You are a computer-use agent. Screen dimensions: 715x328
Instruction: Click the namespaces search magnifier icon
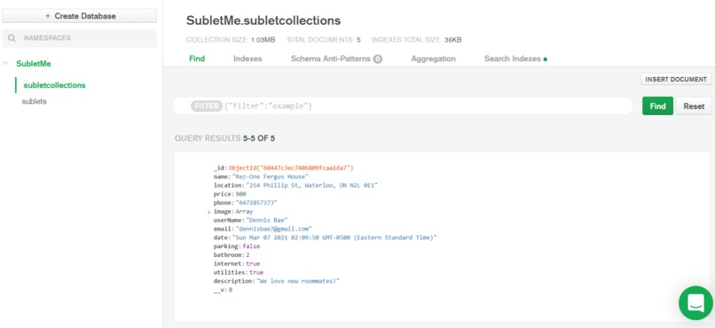click(x=12, y=38)
